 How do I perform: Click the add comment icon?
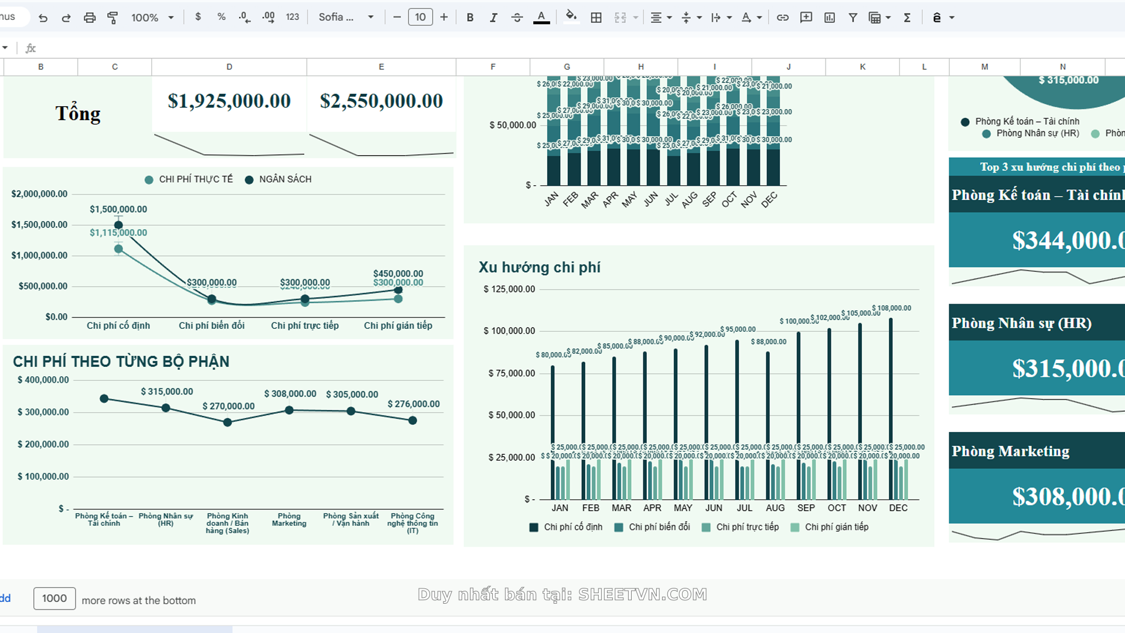(x=806, y=18)
